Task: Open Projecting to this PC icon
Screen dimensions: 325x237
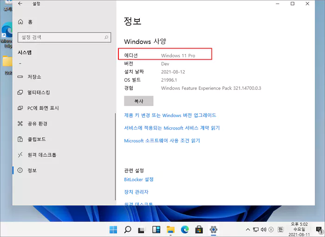Action: pyautogui.click(x=20, y=108)
